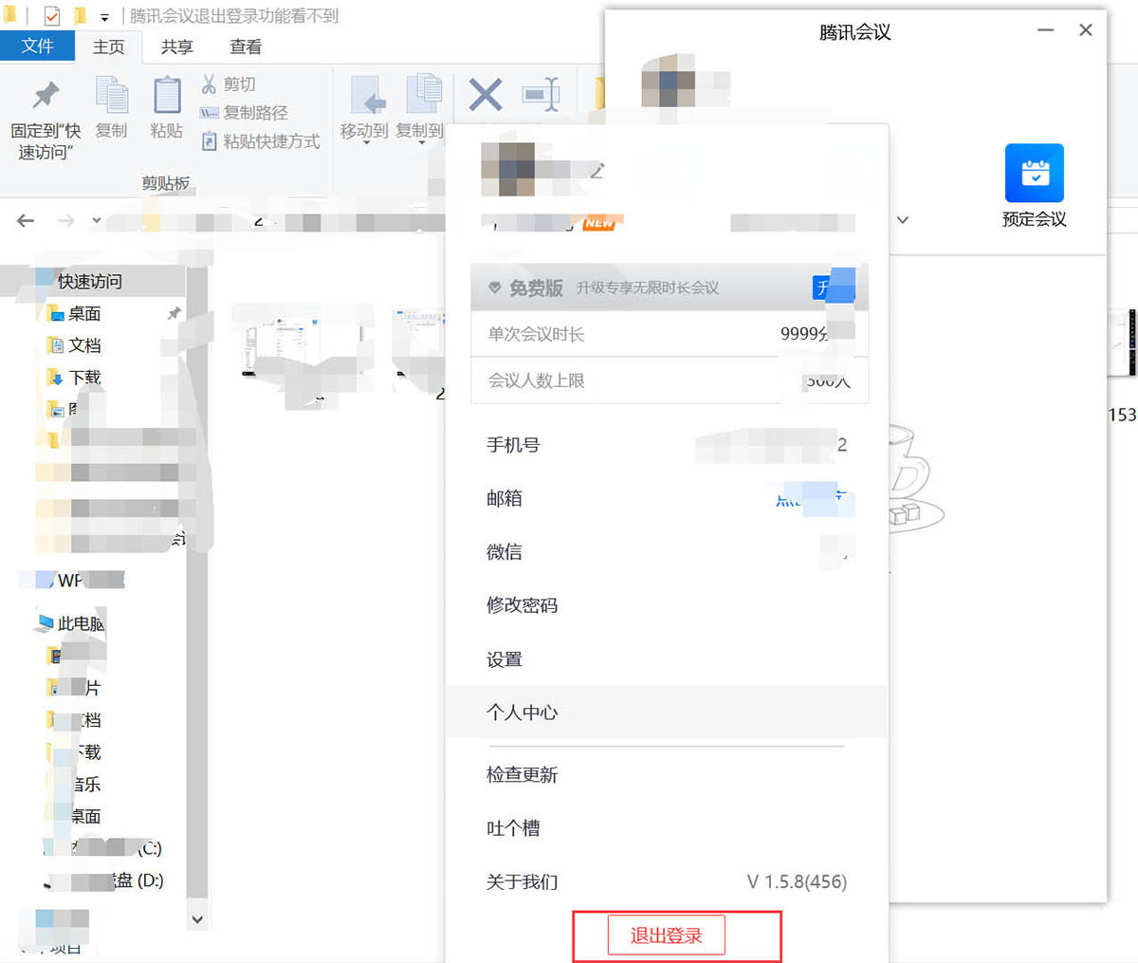Viewport: 1138px width, 963px height.
Task: Click the Schedule Meeting (预定会议) icon
Action: coord(1035,173)
